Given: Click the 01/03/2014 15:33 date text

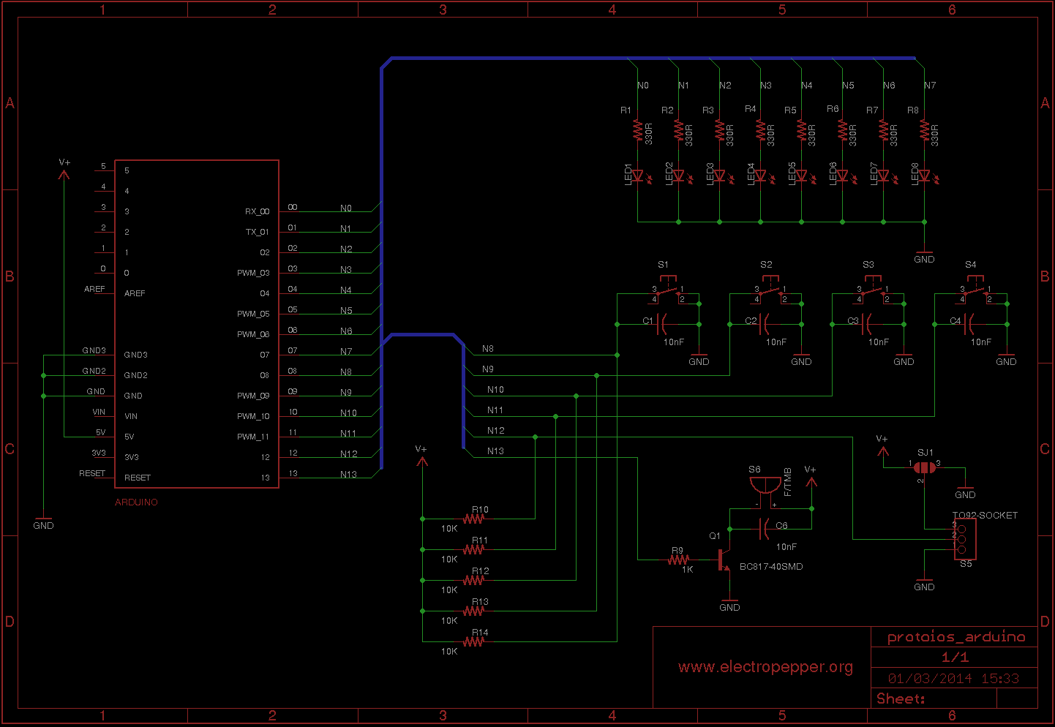Looking at the screenshot, I should (953, 679).
